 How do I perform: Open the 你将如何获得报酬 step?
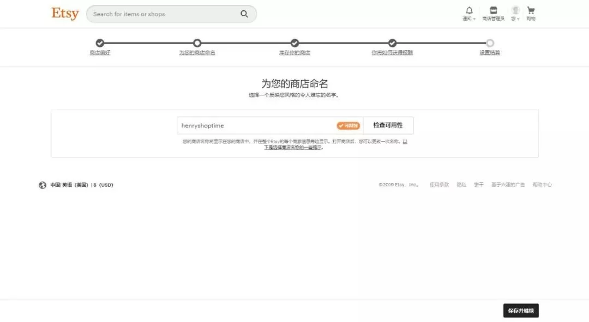tap(392, 52)
